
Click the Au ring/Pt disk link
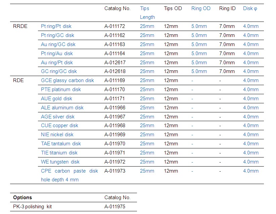(x=57, y=63)
